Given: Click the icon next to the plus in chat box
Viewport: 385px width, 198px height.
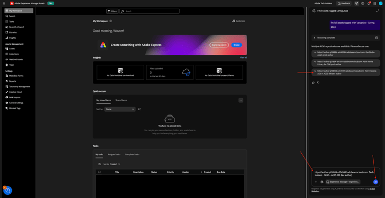Looking at the screenshot, I should click(322, 182).
